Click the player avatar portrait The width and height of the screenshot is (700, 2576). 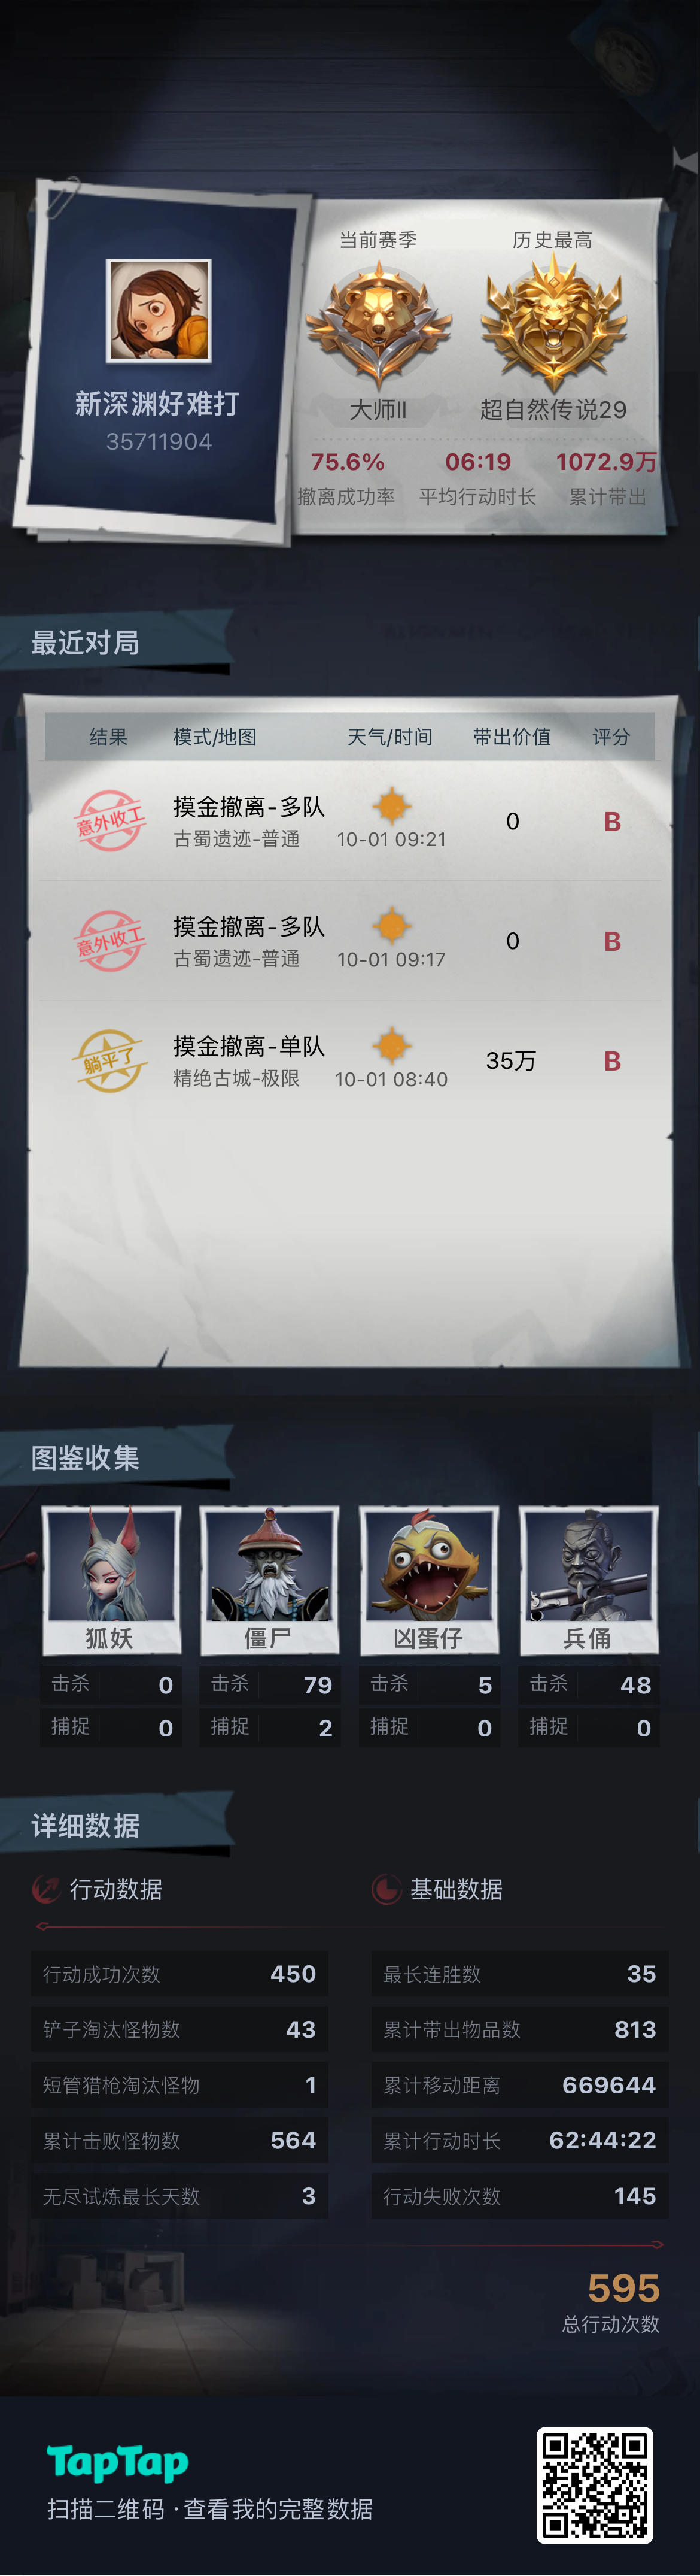click(159, 310)
